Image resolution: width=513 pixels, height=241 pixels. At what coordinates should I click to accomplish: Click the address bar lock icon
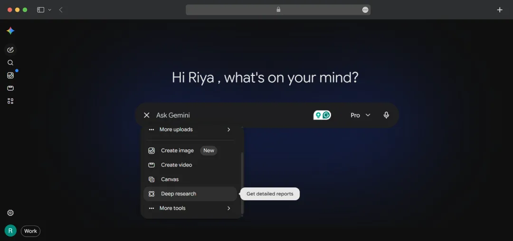point(278,9)
